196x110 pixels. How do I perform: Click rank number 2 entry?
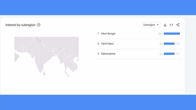coord(98,44)
